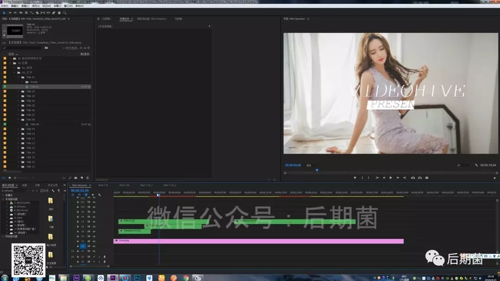Add a marker in the program monitor
500x281 pixels.
(x=355, y=178)
